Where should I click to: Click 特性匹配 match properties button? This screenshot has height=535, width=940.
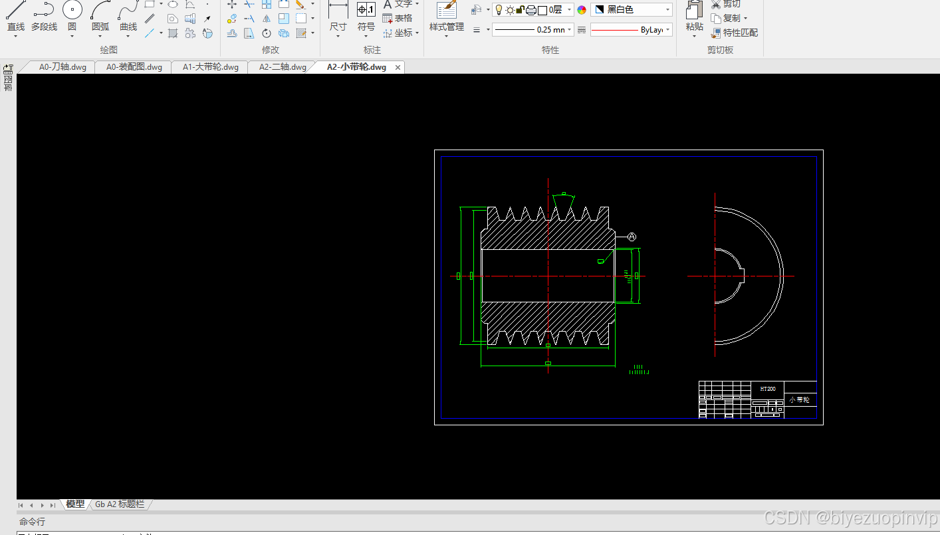pyautogui.click(x=734, y=33)
